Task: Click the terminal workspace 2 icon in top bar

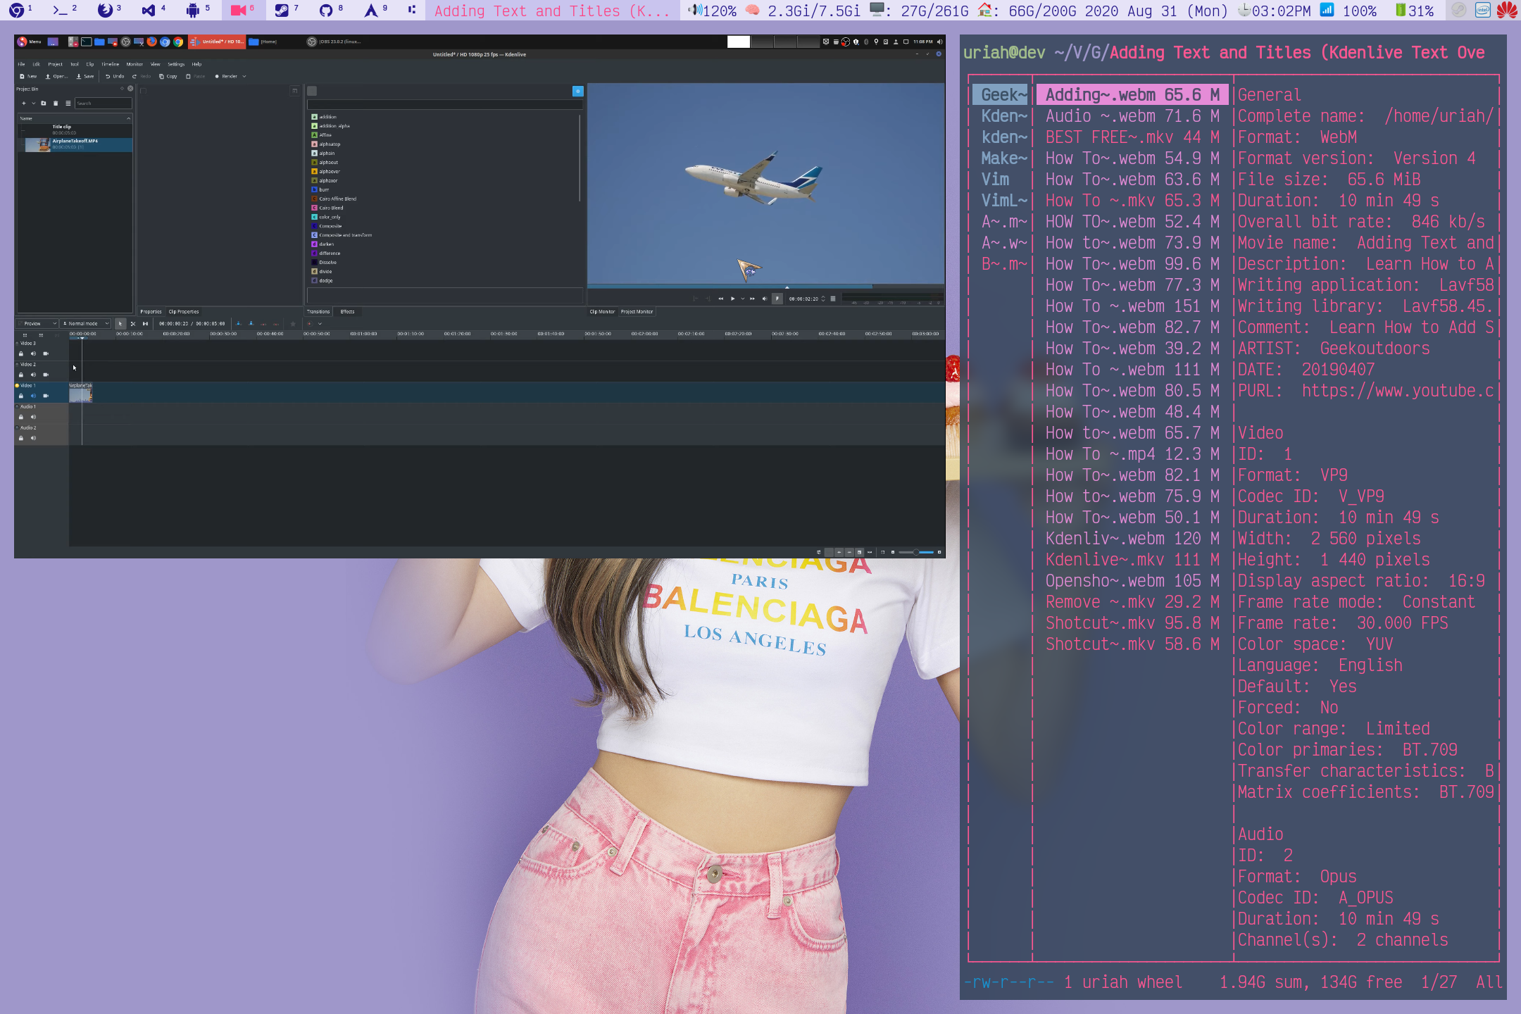Action: (x=61, y=10)
